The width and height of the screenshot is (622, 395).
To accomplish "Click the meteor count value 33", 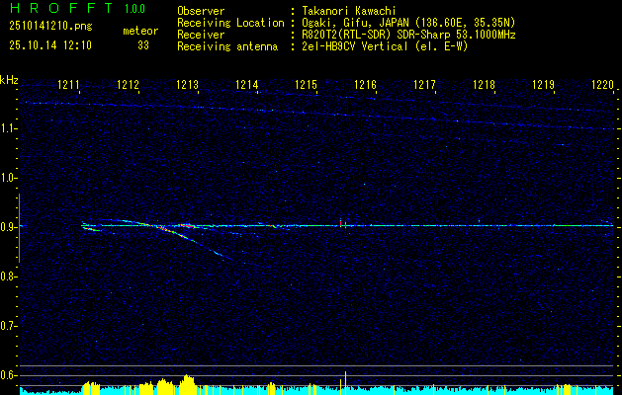I will 143,45.
